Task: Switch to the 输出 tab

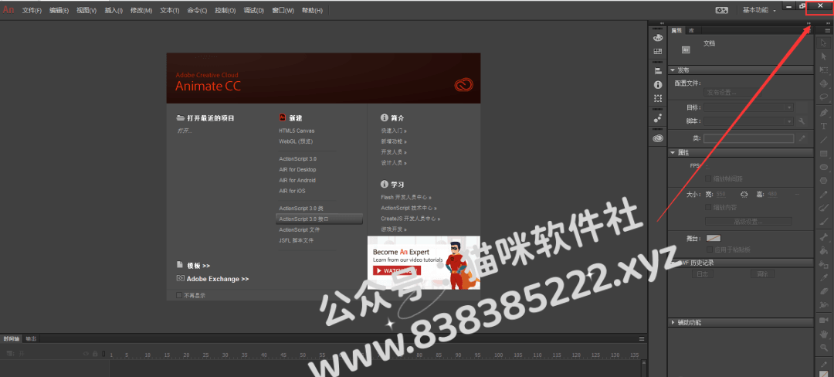Action: 31,338
